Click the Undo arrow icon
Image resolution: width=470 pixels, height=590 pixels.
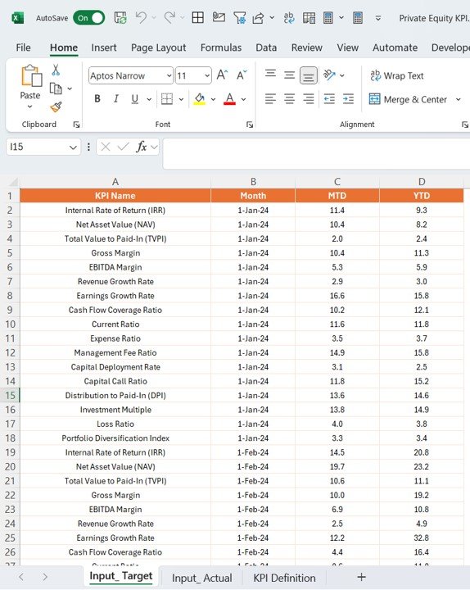coord(141,18)
